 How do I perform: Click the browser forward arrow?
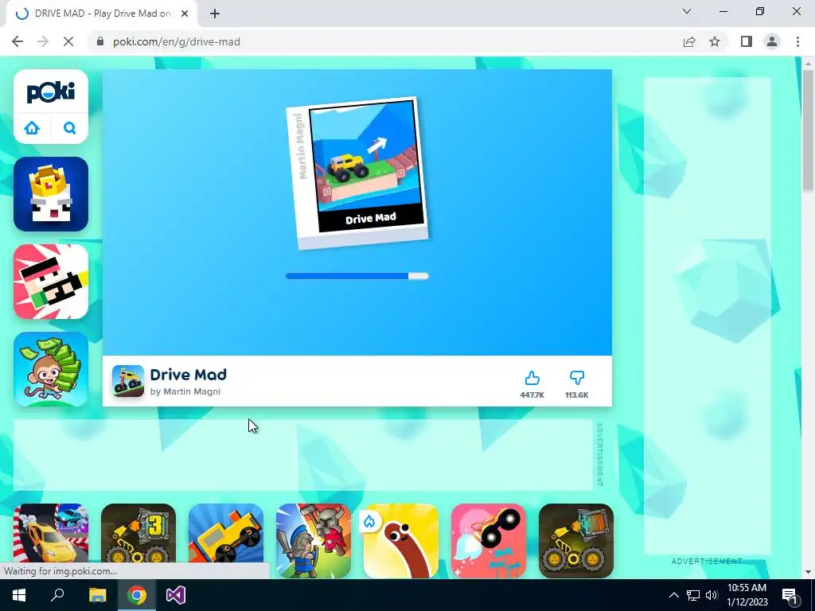pos(43,41)
